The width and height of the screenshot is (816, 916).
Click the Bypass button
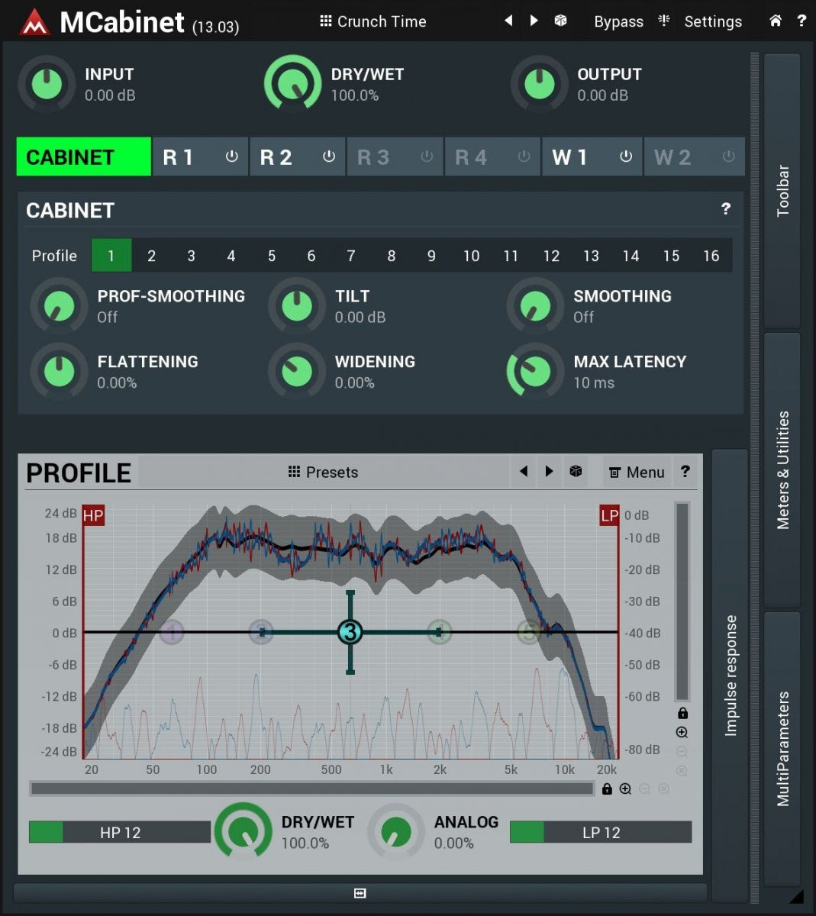[x=618, y=21]
